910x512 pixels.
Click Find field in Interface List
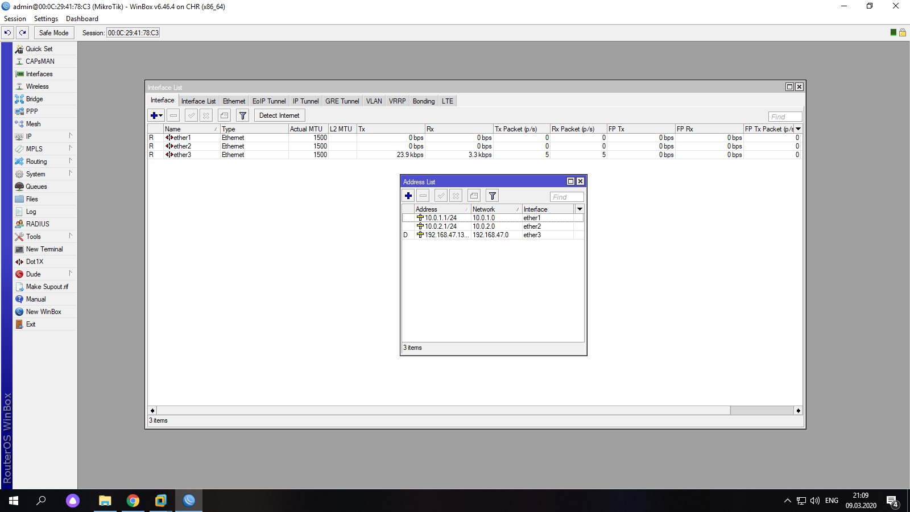click(x=785, y=117)
